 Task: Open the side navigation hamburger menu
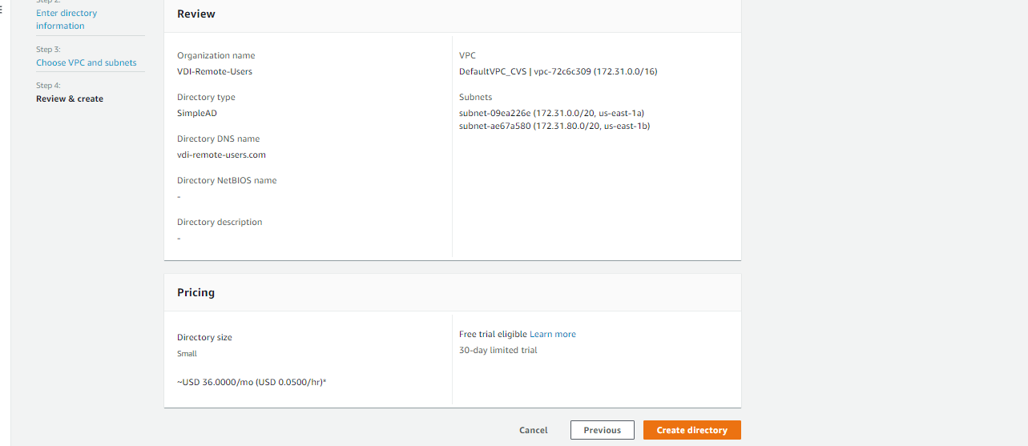click(x=2, y=9)
